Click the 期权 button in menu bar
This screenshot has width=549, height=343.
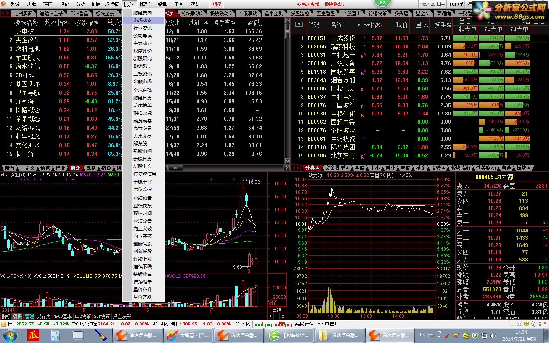pyautogui.click(x=217, y=4)
